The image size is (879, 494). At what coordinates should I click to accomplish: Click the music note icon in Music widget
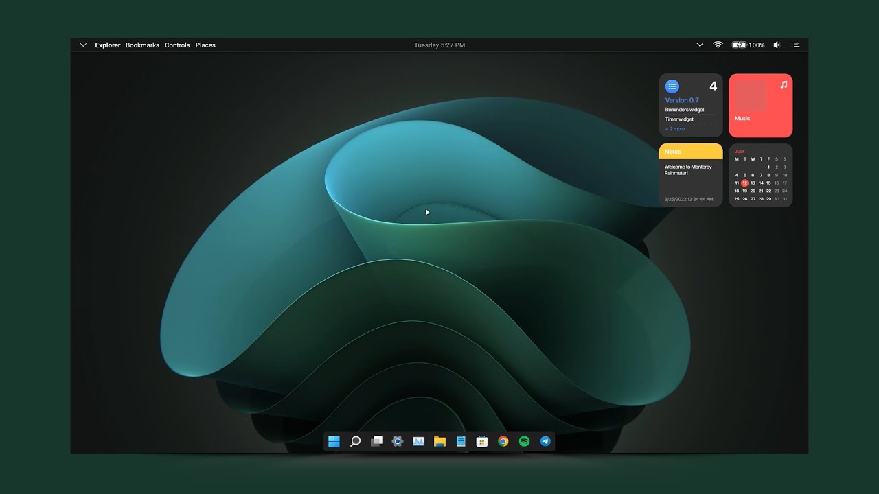(x=784, y=85)
